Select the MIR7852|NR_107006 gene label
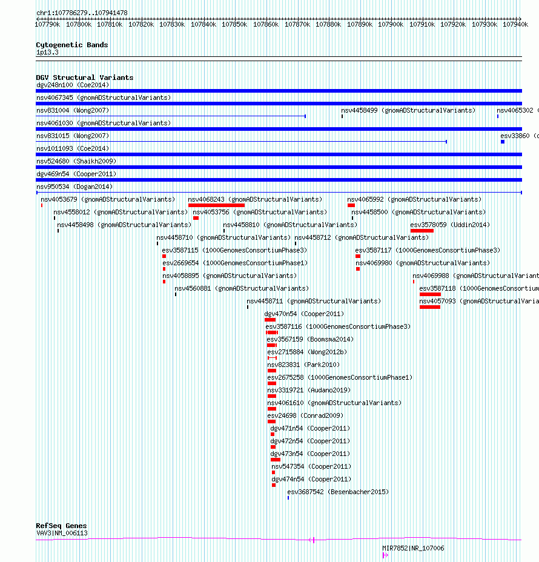Image resolution: width=539 pixels, height=562 pixels. point(413,549)
